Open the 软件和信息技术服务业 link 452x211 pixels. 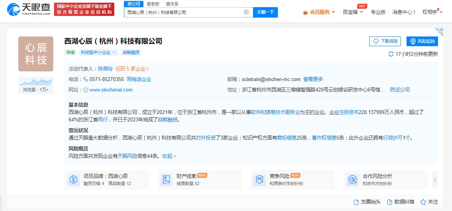[275, 112]
